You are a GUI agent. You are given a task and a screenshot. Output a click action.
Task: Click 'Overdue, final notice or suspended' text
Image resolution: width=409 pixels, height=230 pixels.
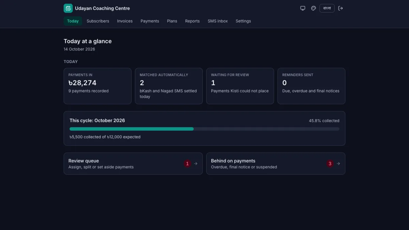[244, 167]
